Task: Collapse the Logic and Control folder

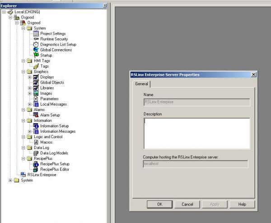Action: click(x=23, y=137)
